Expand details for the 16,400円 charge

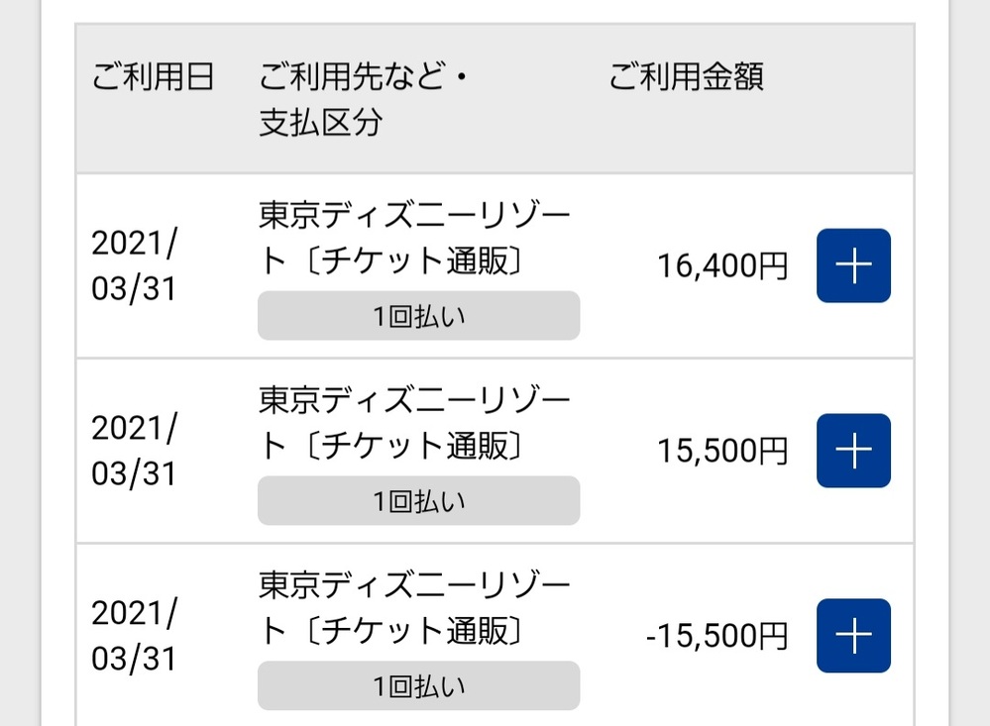click(853, 265)
